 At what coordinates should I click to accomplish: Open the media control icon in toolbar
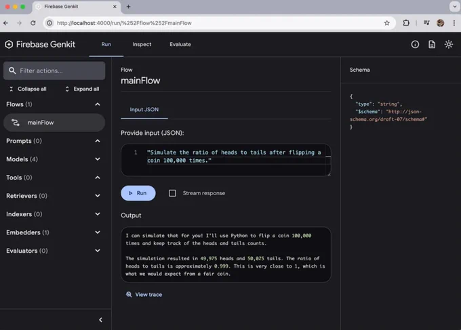426,23
